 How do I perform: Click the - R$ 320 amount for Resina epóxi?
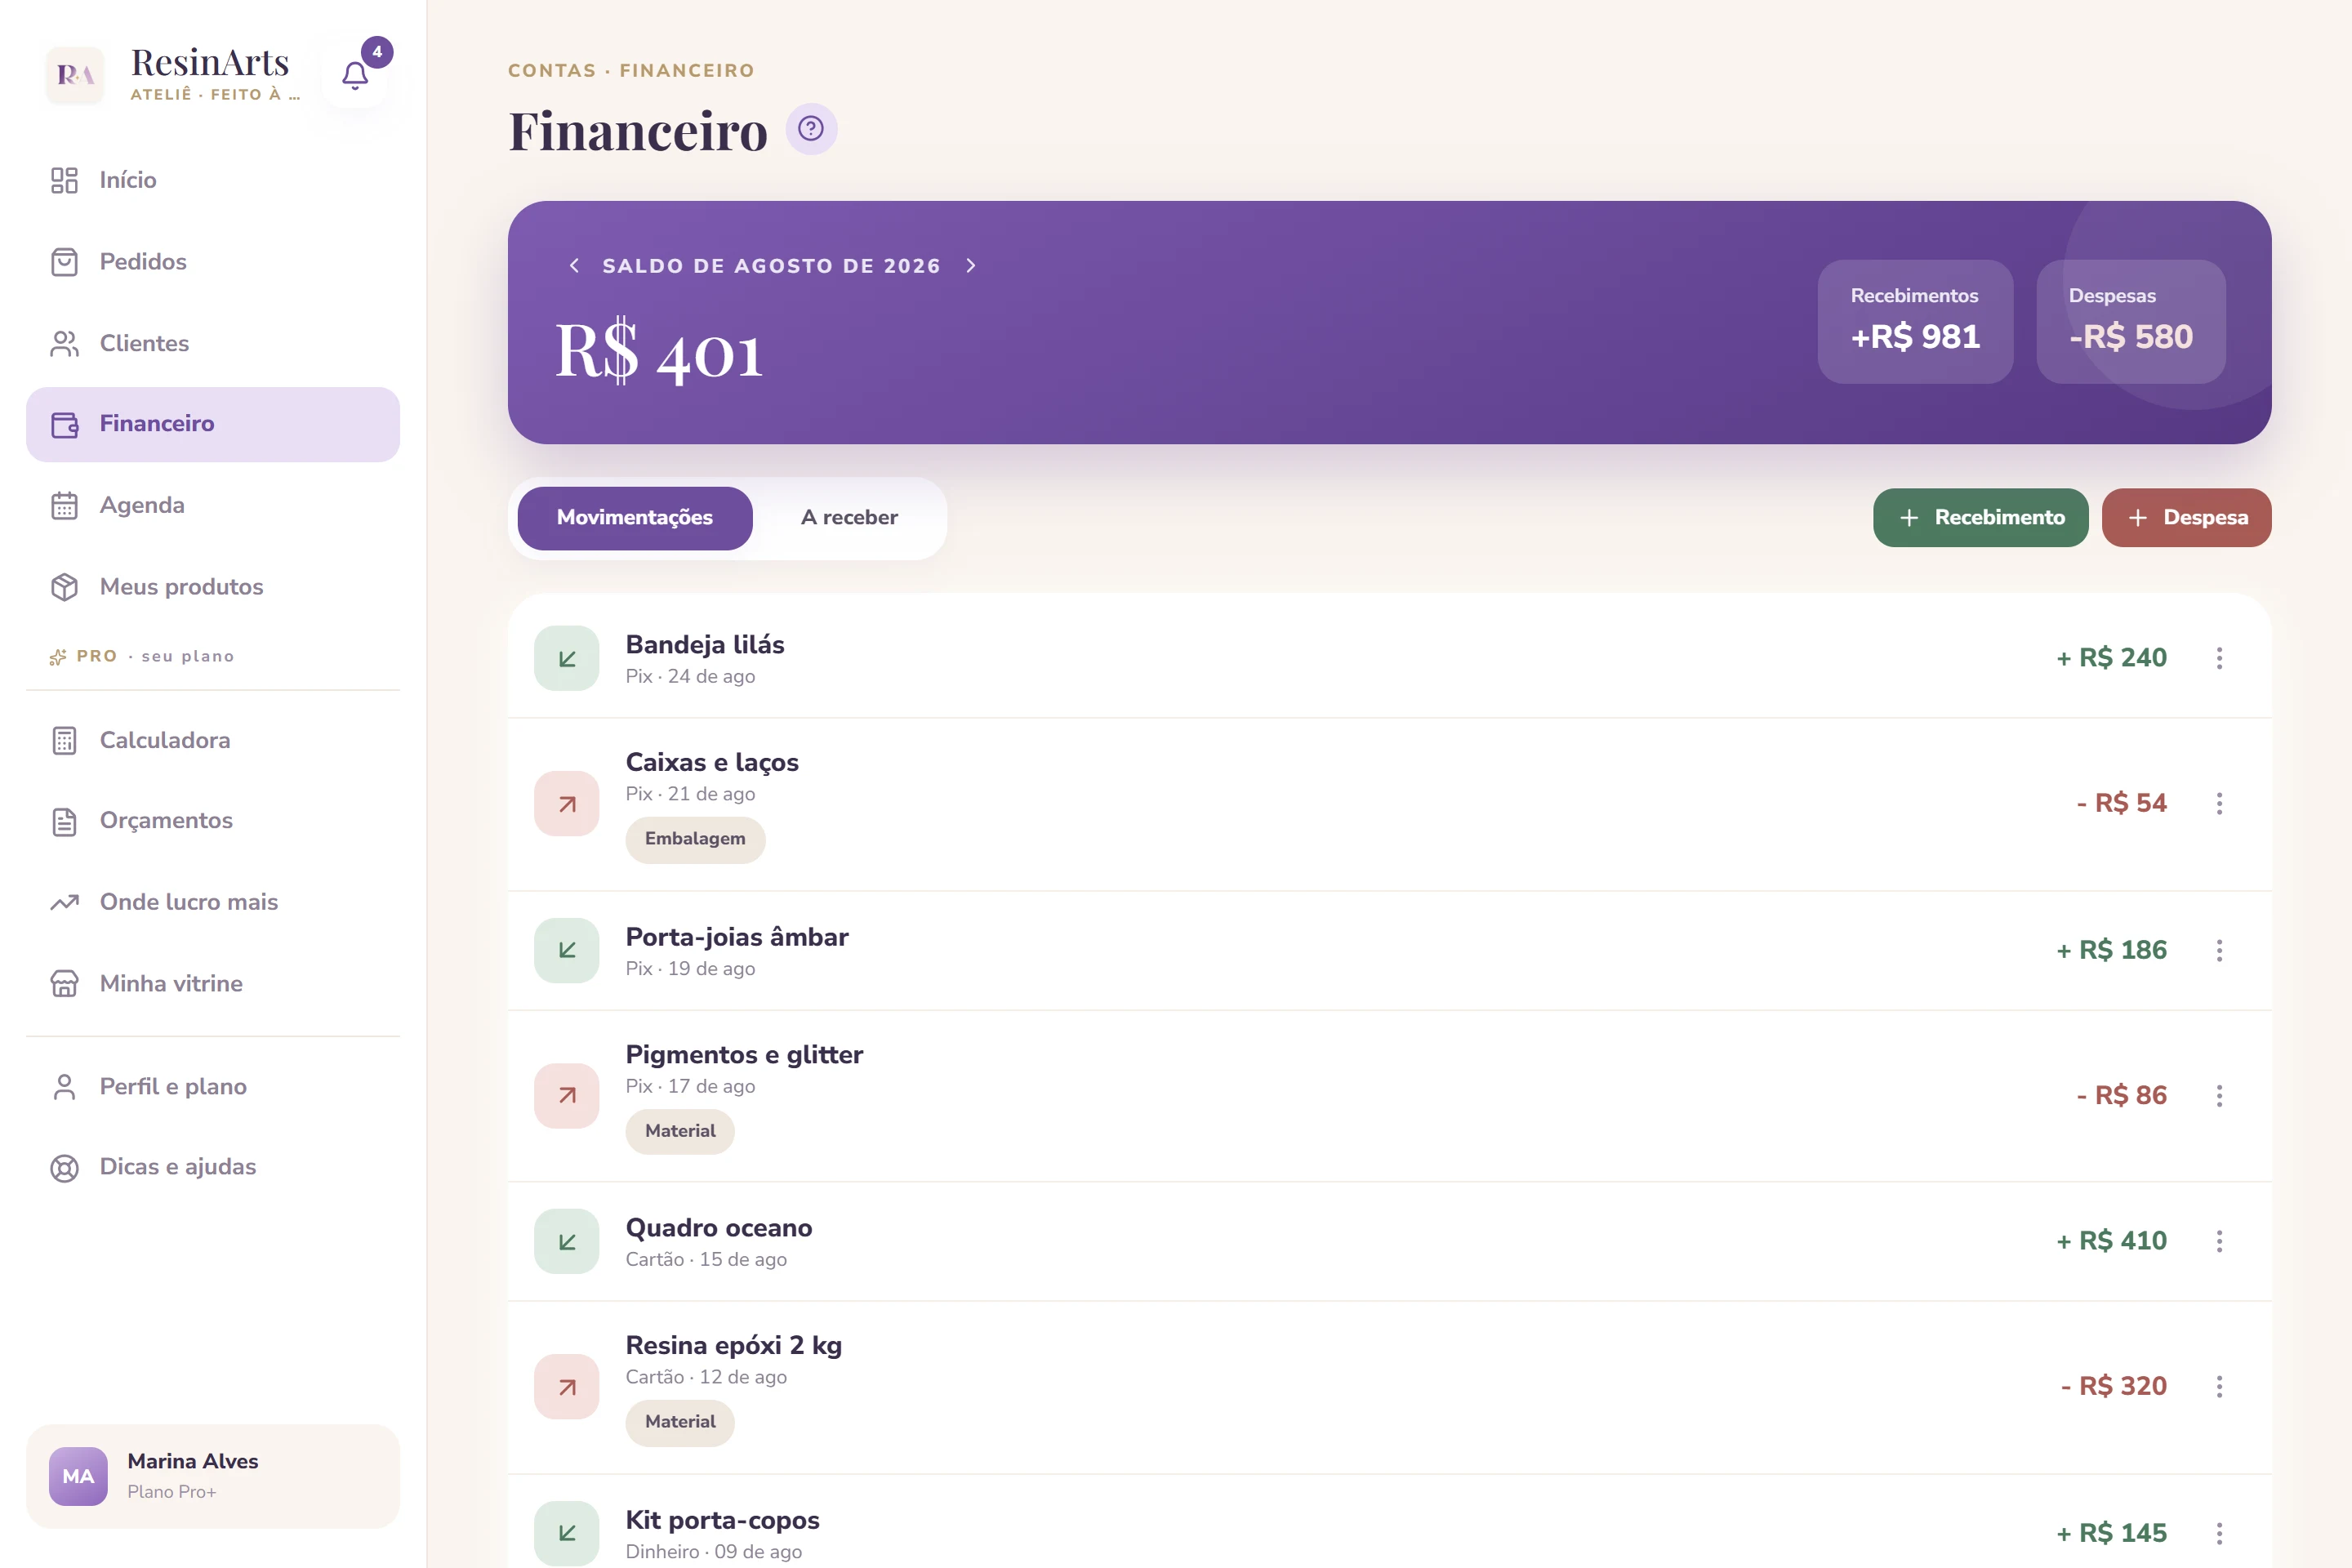click(2114, 1387)
